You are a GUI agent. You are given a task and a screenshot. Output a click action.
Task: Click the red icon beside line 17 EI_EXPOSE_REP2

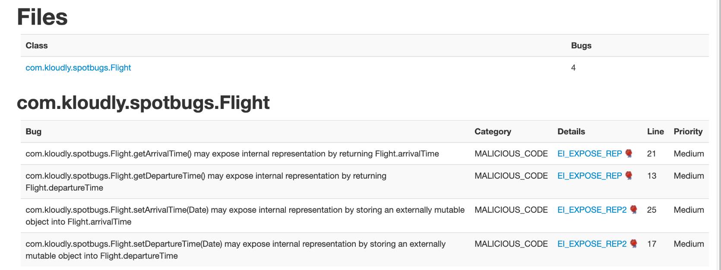633,244
